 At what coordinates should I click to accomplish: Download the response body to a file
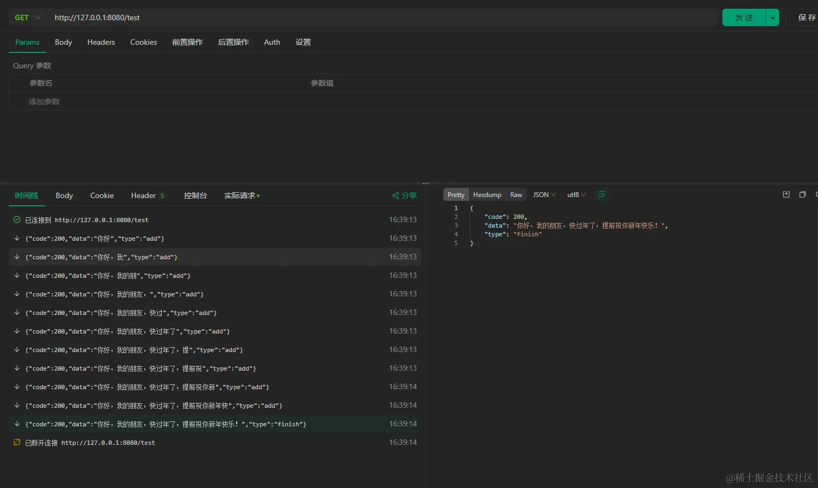tap(786, 194)
